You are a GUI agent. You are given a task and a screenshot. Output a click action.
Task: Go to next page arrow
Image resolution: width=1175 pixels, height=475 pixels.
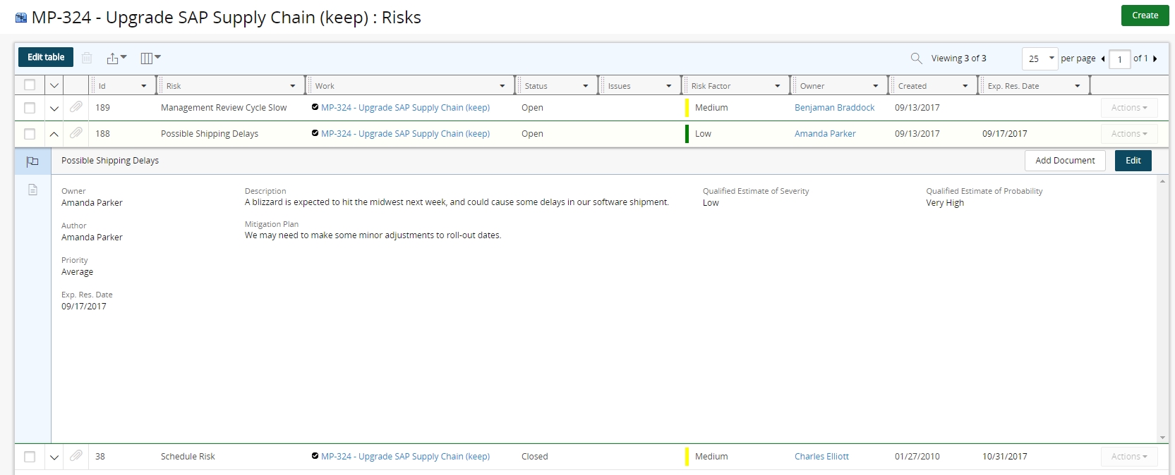pyautogui.click(x=1155, y=58)
